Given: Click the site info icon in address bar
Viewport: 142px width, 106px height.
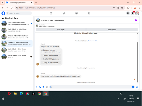Looking at the screenshot, I should [x=17, y=8].
